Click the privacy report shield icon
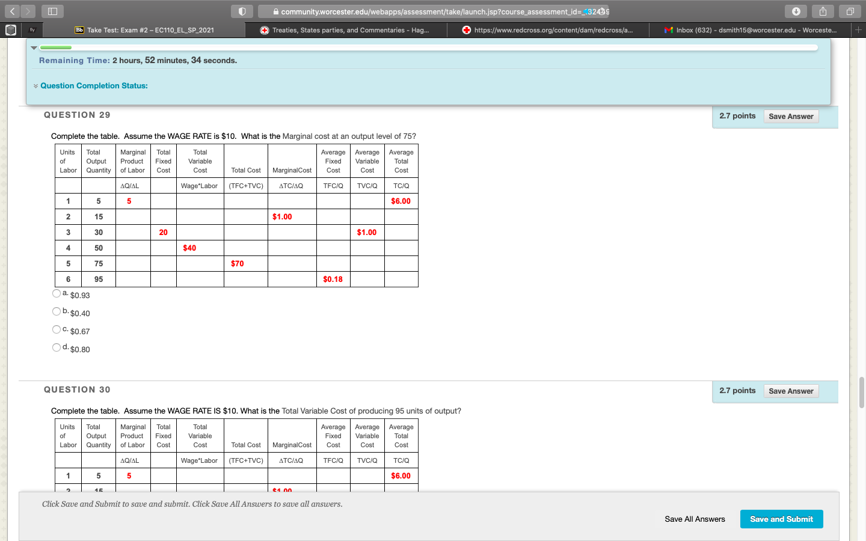The height and width of the screenshot is (541, 866). click(242, 11)
